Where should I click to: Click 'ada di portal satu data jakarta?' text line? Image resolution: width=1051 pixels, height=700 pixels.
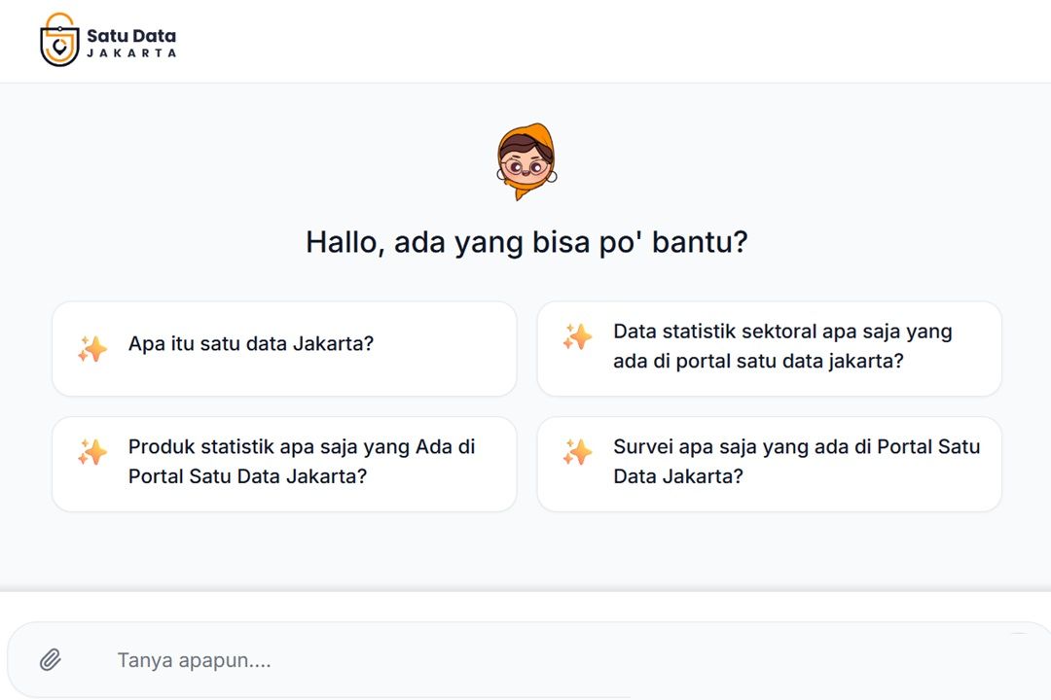758,361
